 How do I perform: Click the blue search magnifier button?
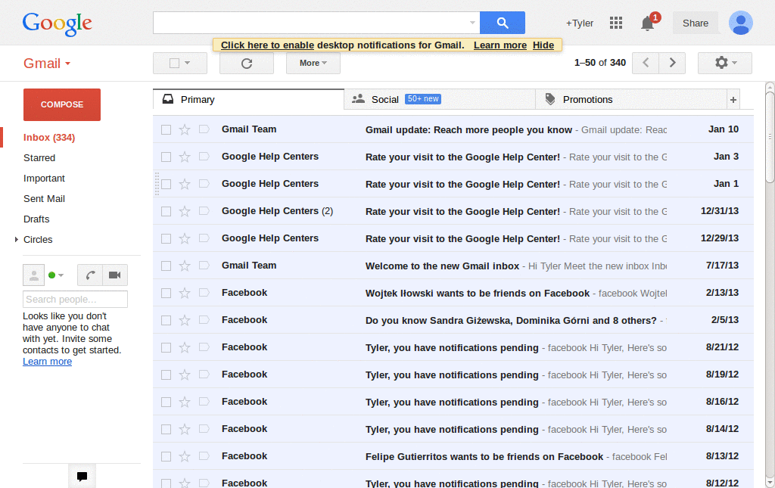coord(503,23)
